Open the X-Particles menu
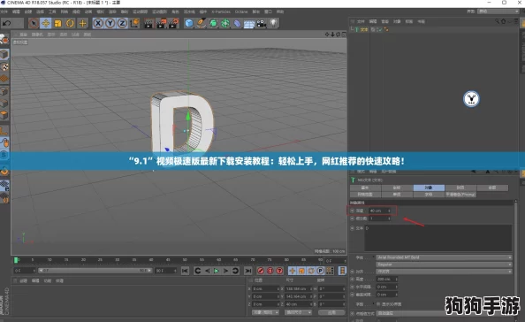 coord(221,11)
